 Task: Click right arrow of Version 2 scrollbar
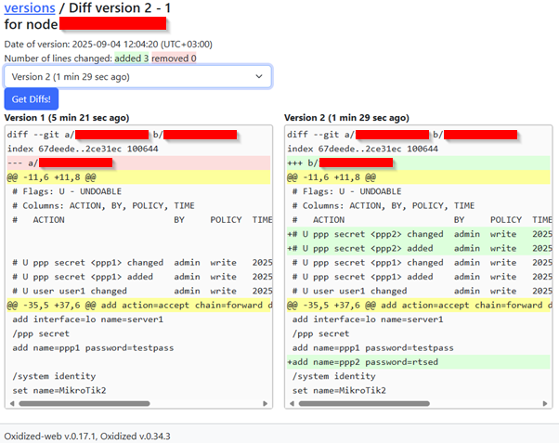(x=545, y=403)
